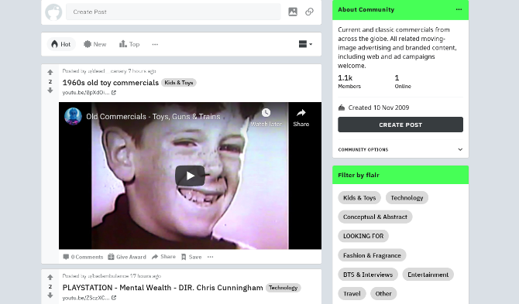Open profile avatar next to Create Post
This screenshot has height=304, width=519.
point(53,12)
